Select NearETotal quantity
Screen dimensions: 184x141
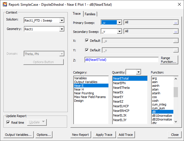click(130, 78)
